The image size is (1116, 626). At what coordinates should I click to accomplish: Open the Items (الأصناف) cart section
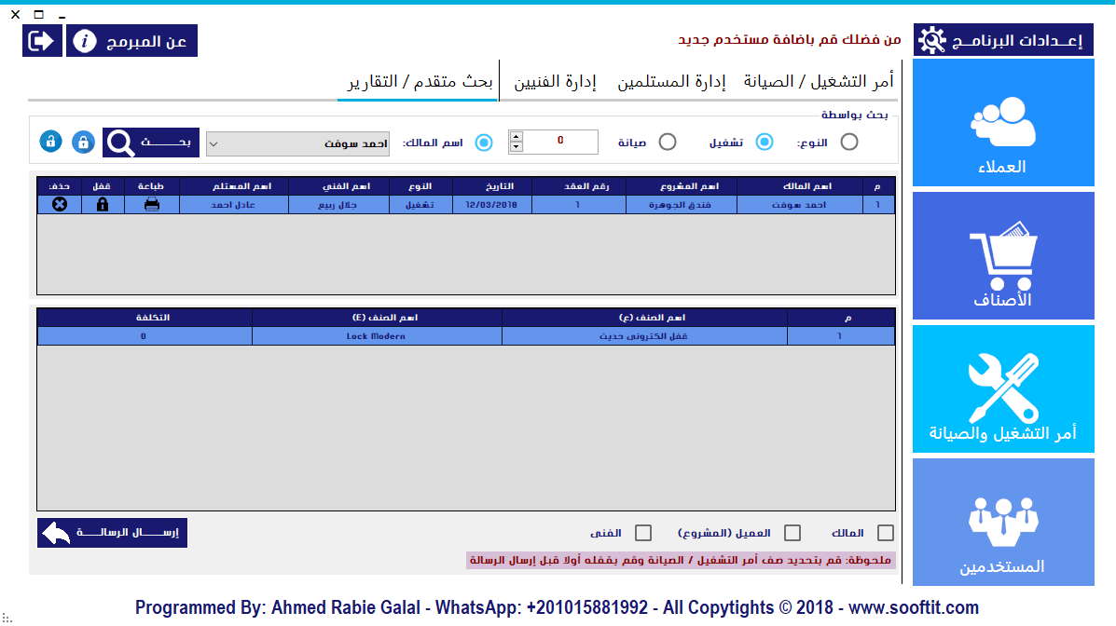(x=1002, y=256)
